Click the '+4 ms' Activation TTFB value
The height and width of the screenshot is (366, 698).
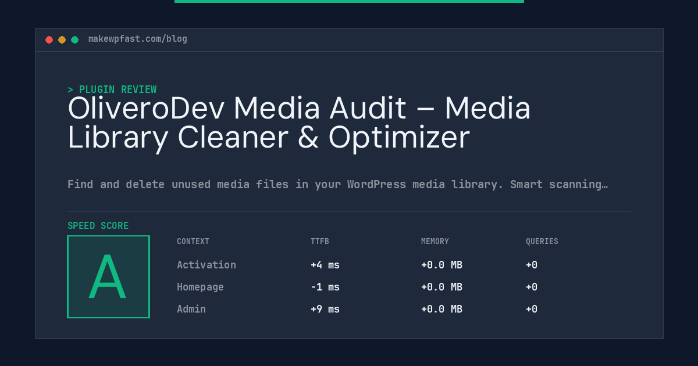tap(325, 265)
